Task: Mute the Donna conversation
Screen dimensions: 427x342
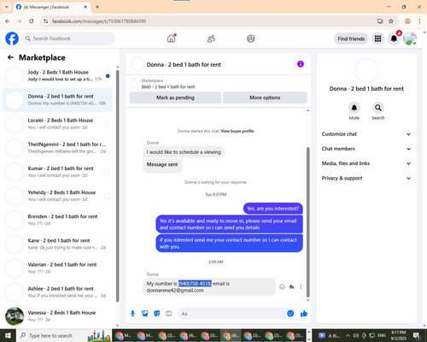Action: [354, 108]
